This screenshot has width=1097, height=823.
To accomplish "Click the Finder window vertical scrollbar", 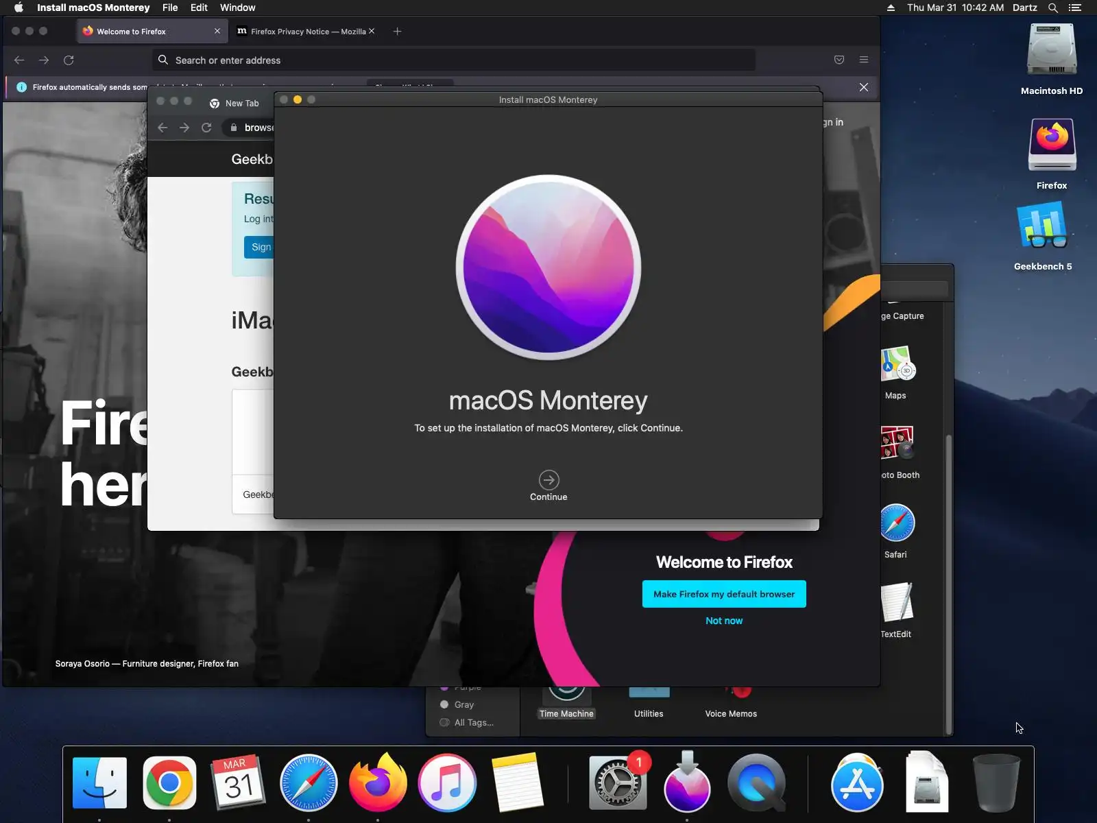I will click(x=949, y=583).
